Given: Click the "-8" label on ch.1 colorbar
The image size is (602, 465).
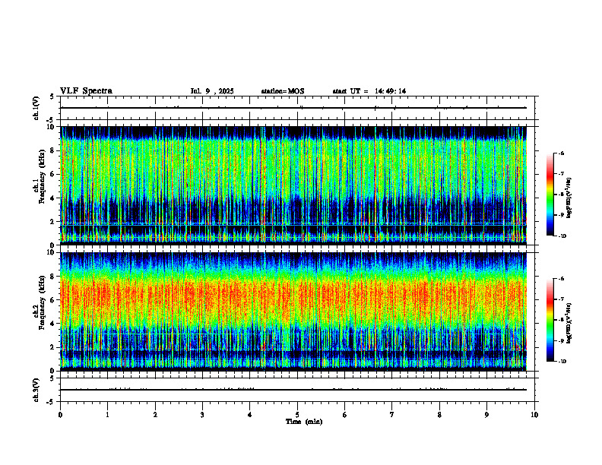Looking at the screenshot, I should click(561, 195).
